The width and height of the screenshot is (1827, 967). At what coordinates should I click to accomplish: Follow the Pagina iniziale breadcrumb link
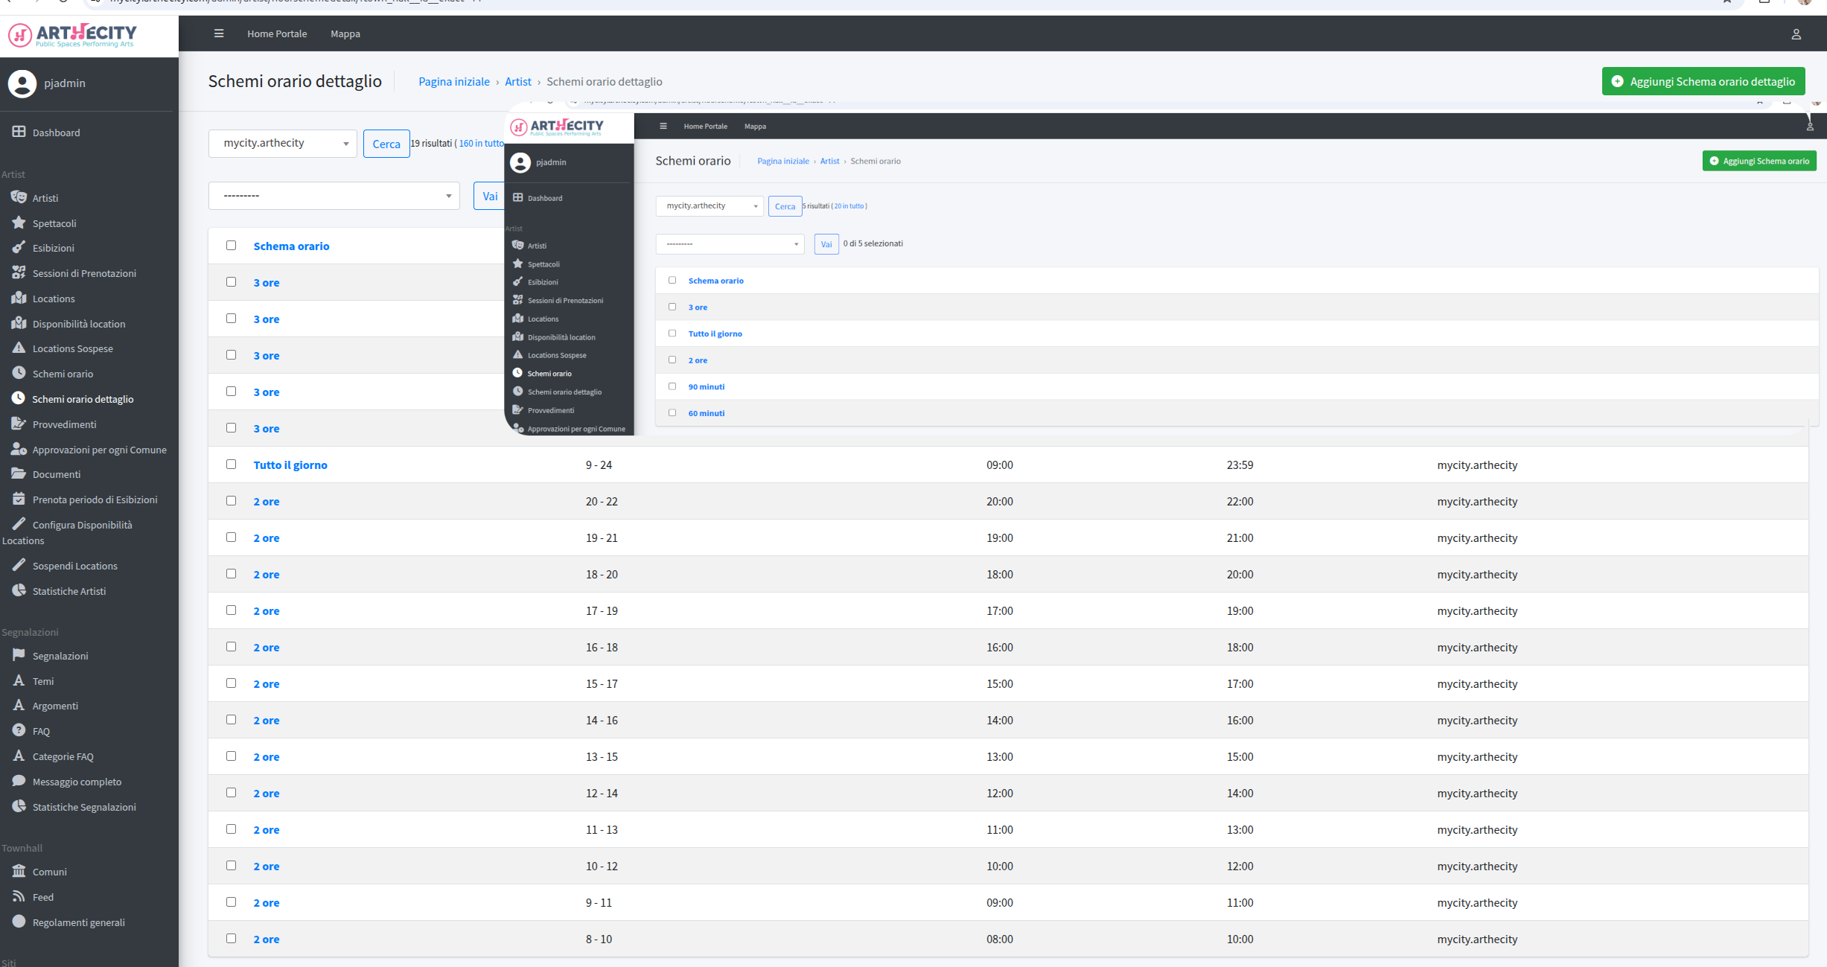(454, 81)
